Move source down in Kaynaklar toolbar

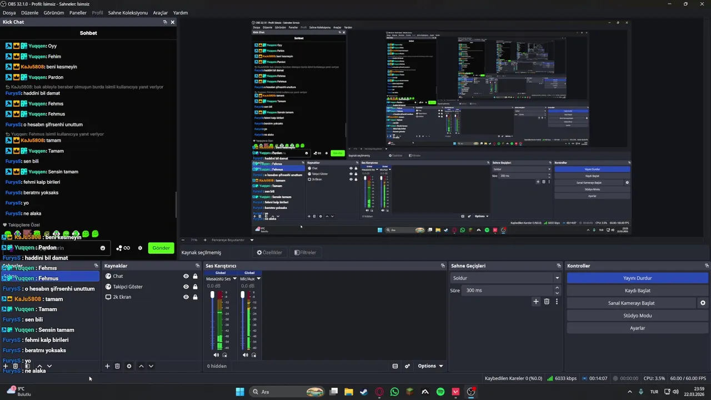pyautogui.click(x=151, y=366)
